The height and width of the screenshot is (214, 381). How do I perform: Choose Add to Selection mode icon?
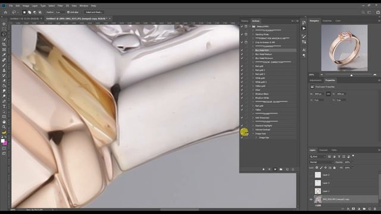[x=29, y=12]
